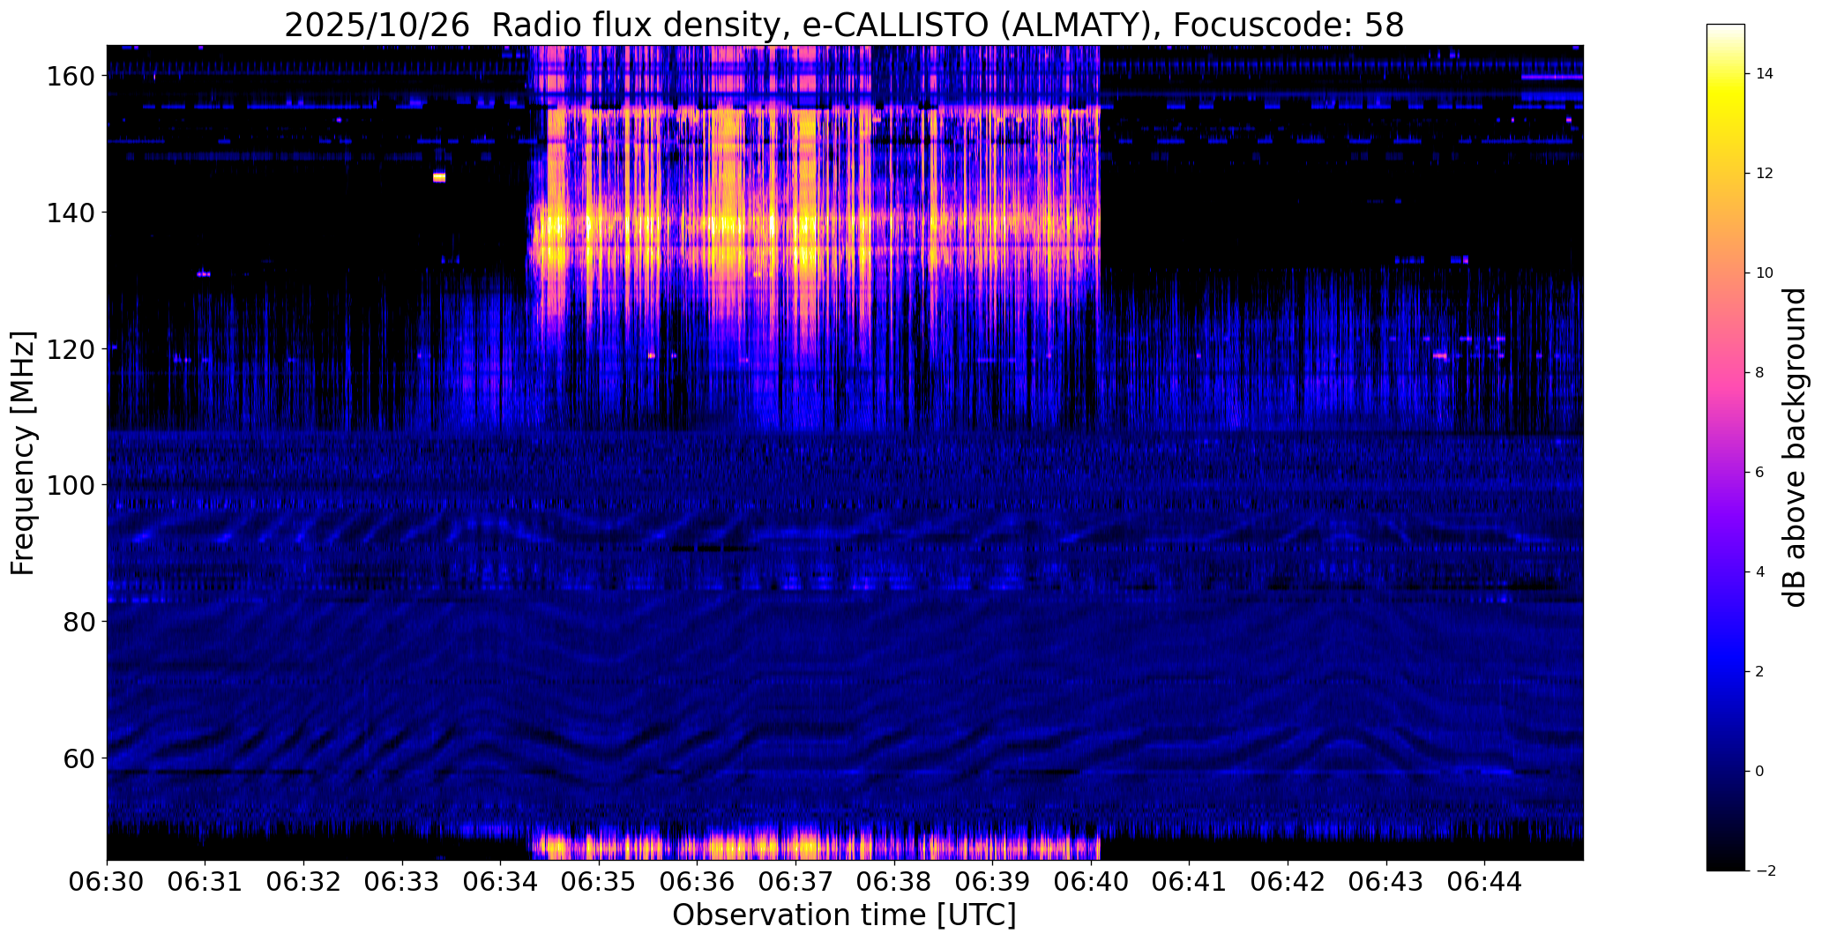The width and height of the screenshot is (1822, 941).
Task: Click the colorbar tick value 0
Action: click(1759, 772)
